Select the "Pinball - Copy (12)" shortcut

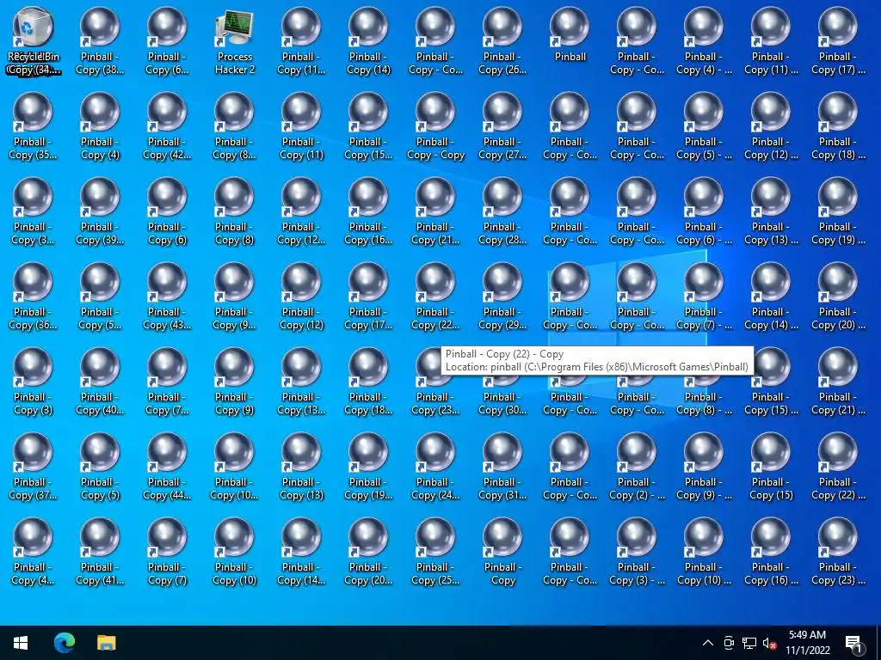click(x=301, y=297)
